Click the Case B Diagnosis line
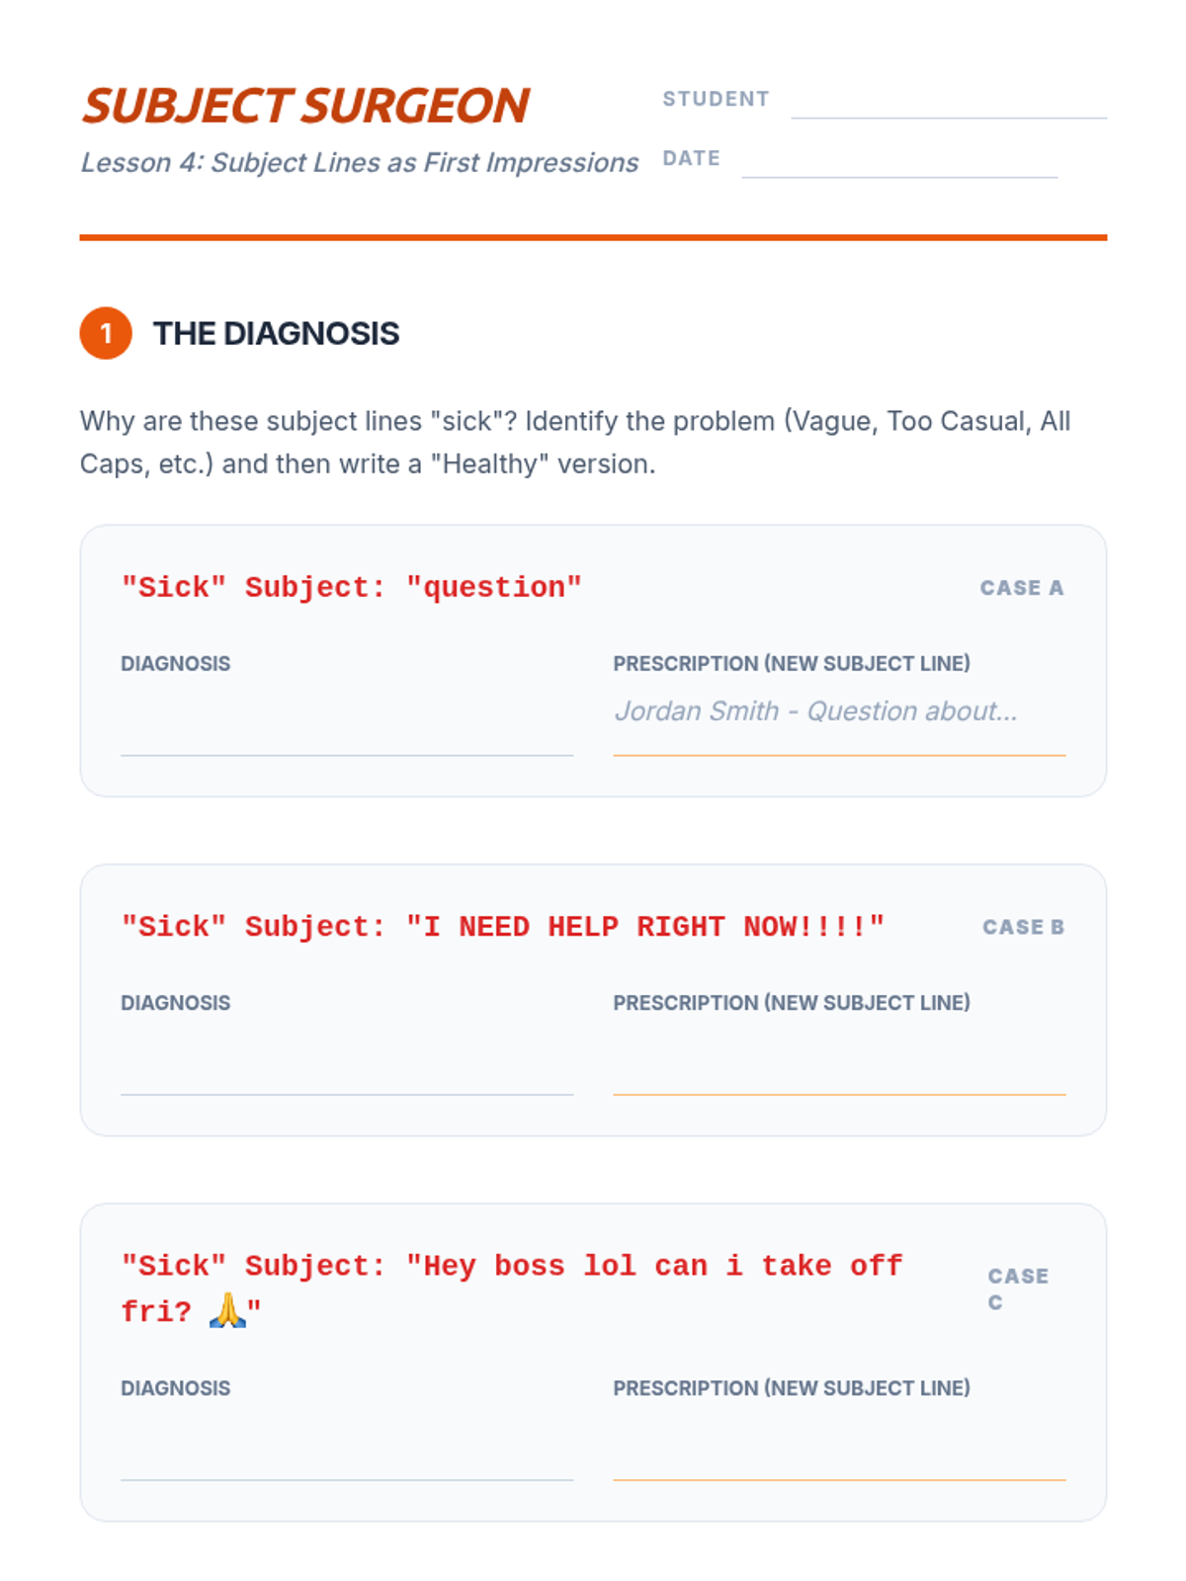Viewport: 1186px width, 1581px height. point(347,1063)
